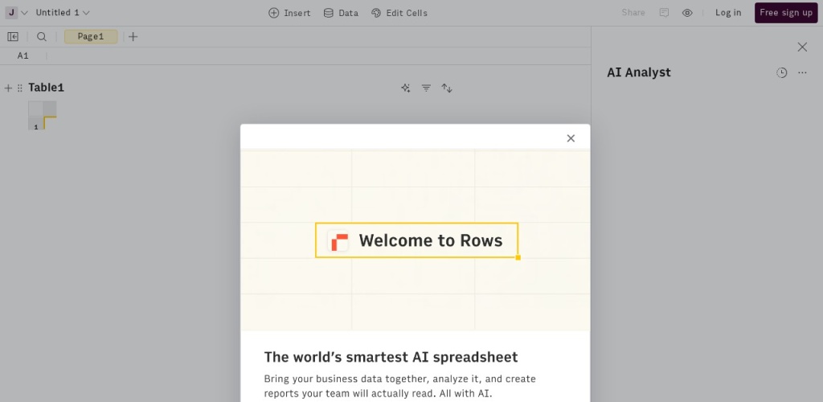Open the Edit Cells menu
This screenshot has height=402, width=823.
(x=399, y=13)
